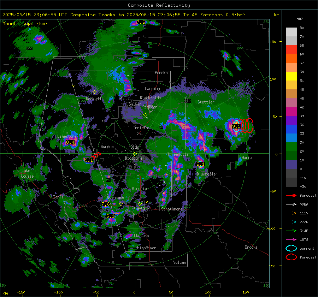This screenshot has height=297, width=318.
Task: Select the white 09EA arrow legend icon
Action: [x=291, y=204]
